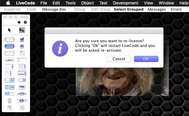189x116 pixels.
Task: Open the LiveCode application menu
Action: tap(26, 3)
